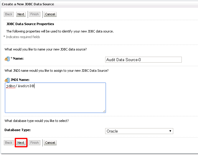Click the Create a New JDBC Data Source title bar

99,4
